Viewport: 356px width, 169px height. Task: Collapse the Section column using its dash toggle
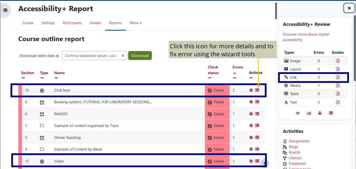click(23, 78)
